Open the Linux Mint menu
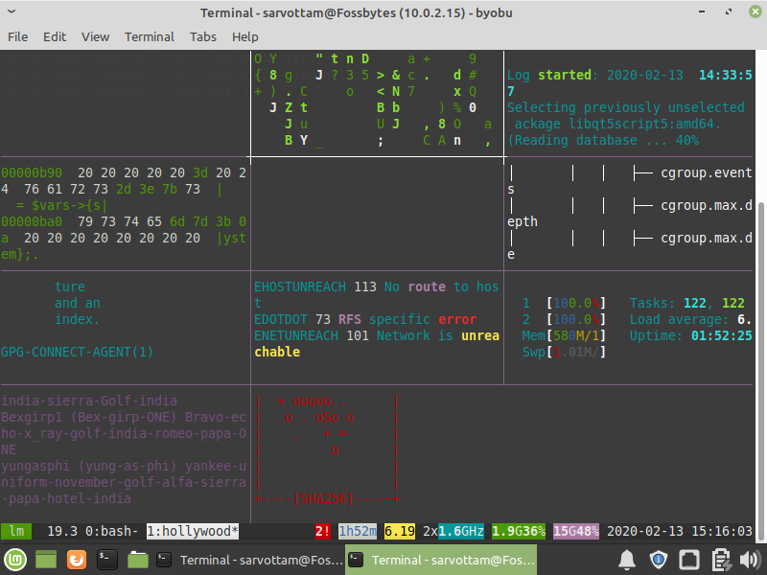Screen dimensions: 767x575 (13, 560)
